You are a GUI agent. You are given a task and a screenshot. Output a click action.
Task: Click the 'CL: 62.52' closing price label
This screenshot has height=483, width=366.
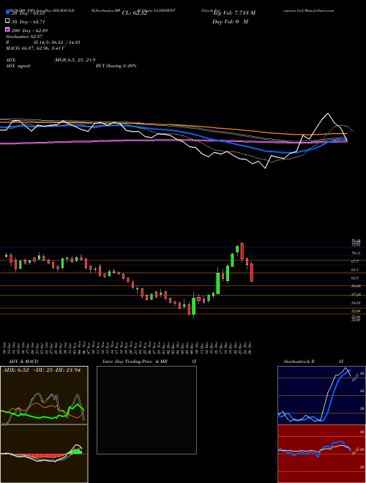point(135,13)
